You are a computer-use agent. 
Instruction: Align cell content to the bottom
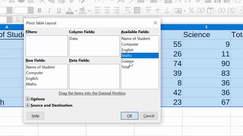click(167, 10)
